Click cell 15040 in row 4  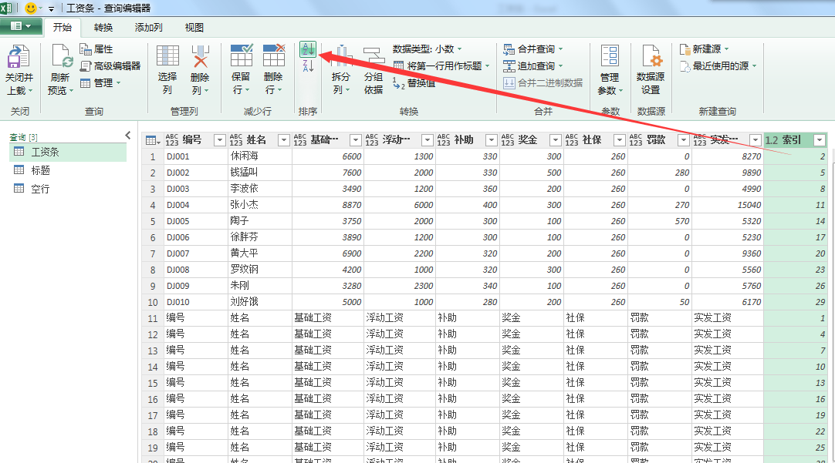click(728, 205)
